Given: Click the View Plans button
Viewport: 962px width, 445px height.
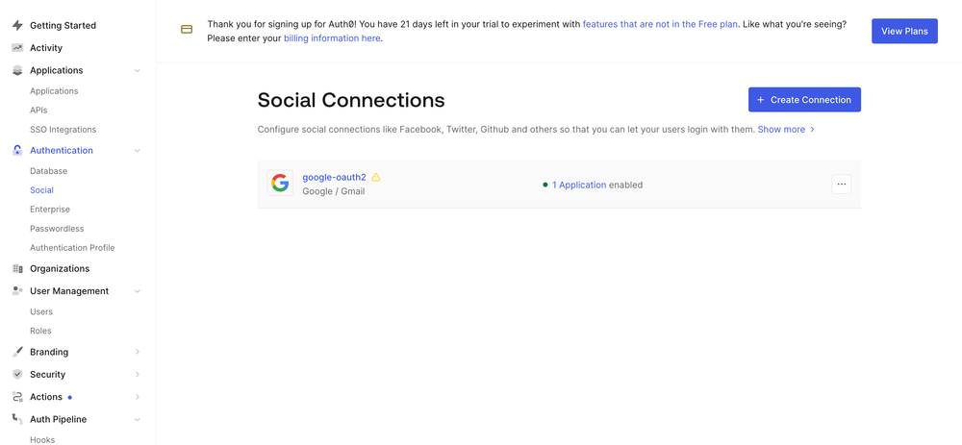Looking at the screenshot, I should point(904,31).
